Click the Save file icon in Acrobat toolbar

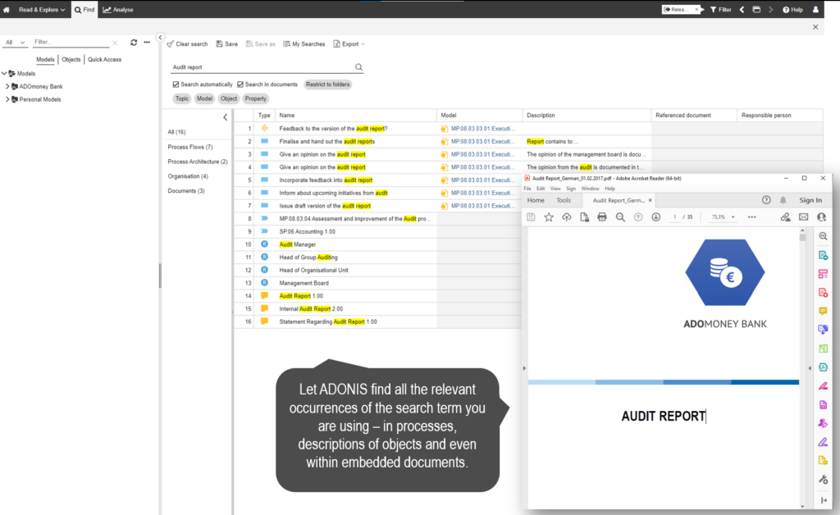coord(532,217)
